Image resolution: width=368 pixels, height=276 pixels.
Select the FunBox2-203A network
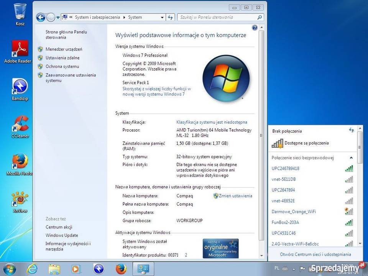click(287, 222)
